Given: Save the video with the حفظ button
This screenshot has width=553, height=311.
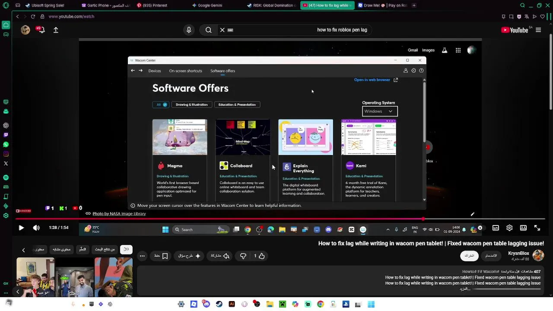Looking at the screenshot, I should [161, 256].
